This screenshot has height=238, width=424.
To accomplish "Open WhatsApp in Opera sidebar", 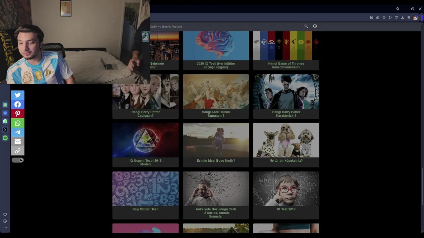I will click(5, 121).
